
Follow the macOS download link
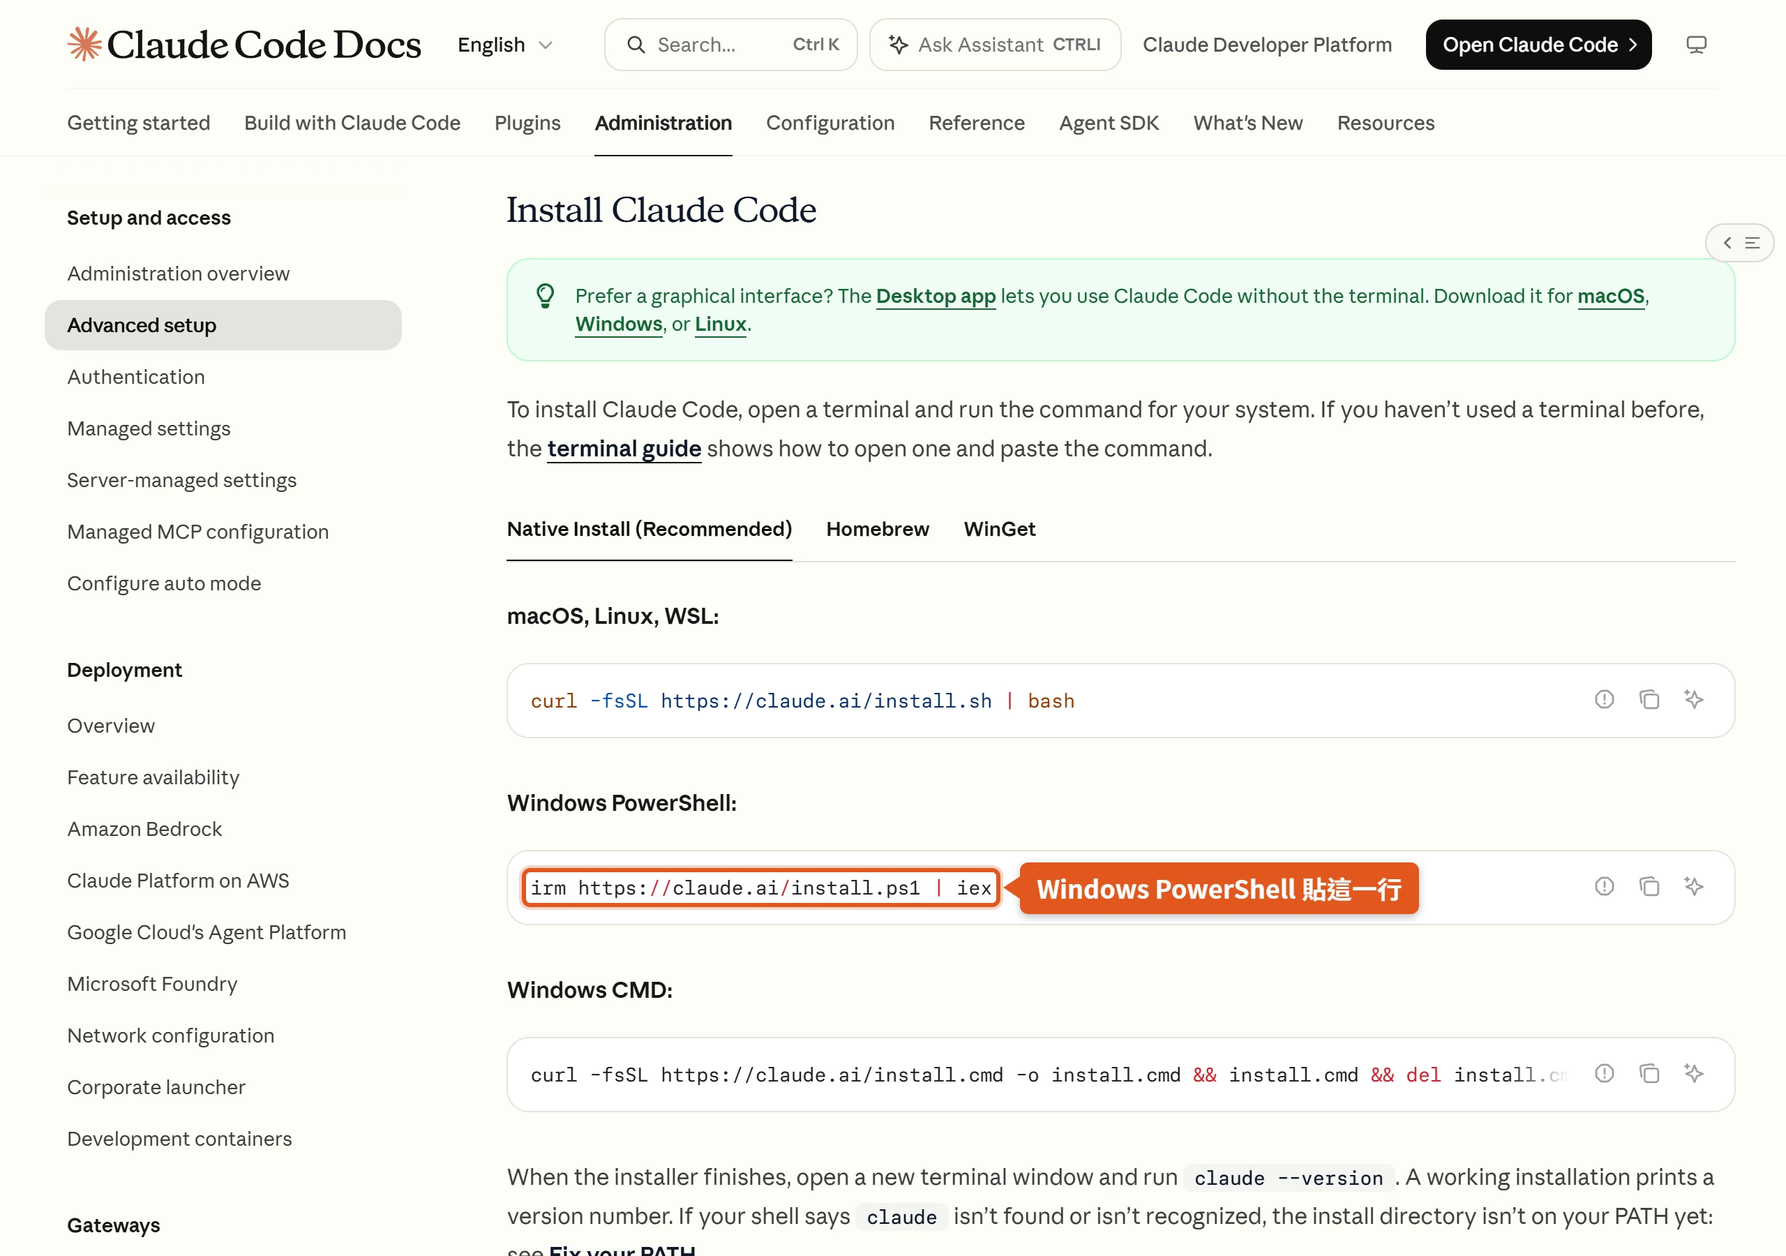[x=1611, y=297]
